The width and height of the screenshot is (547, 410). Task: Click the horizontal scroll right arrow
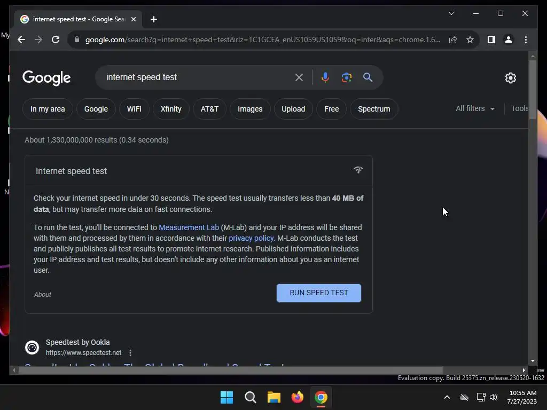523,370
